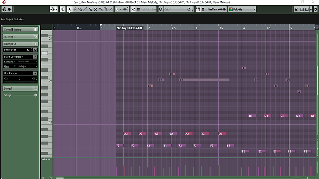Select the B3 note at bar 2 start
Viewport: 319px width, 179px height.
[x=150, y=86]
